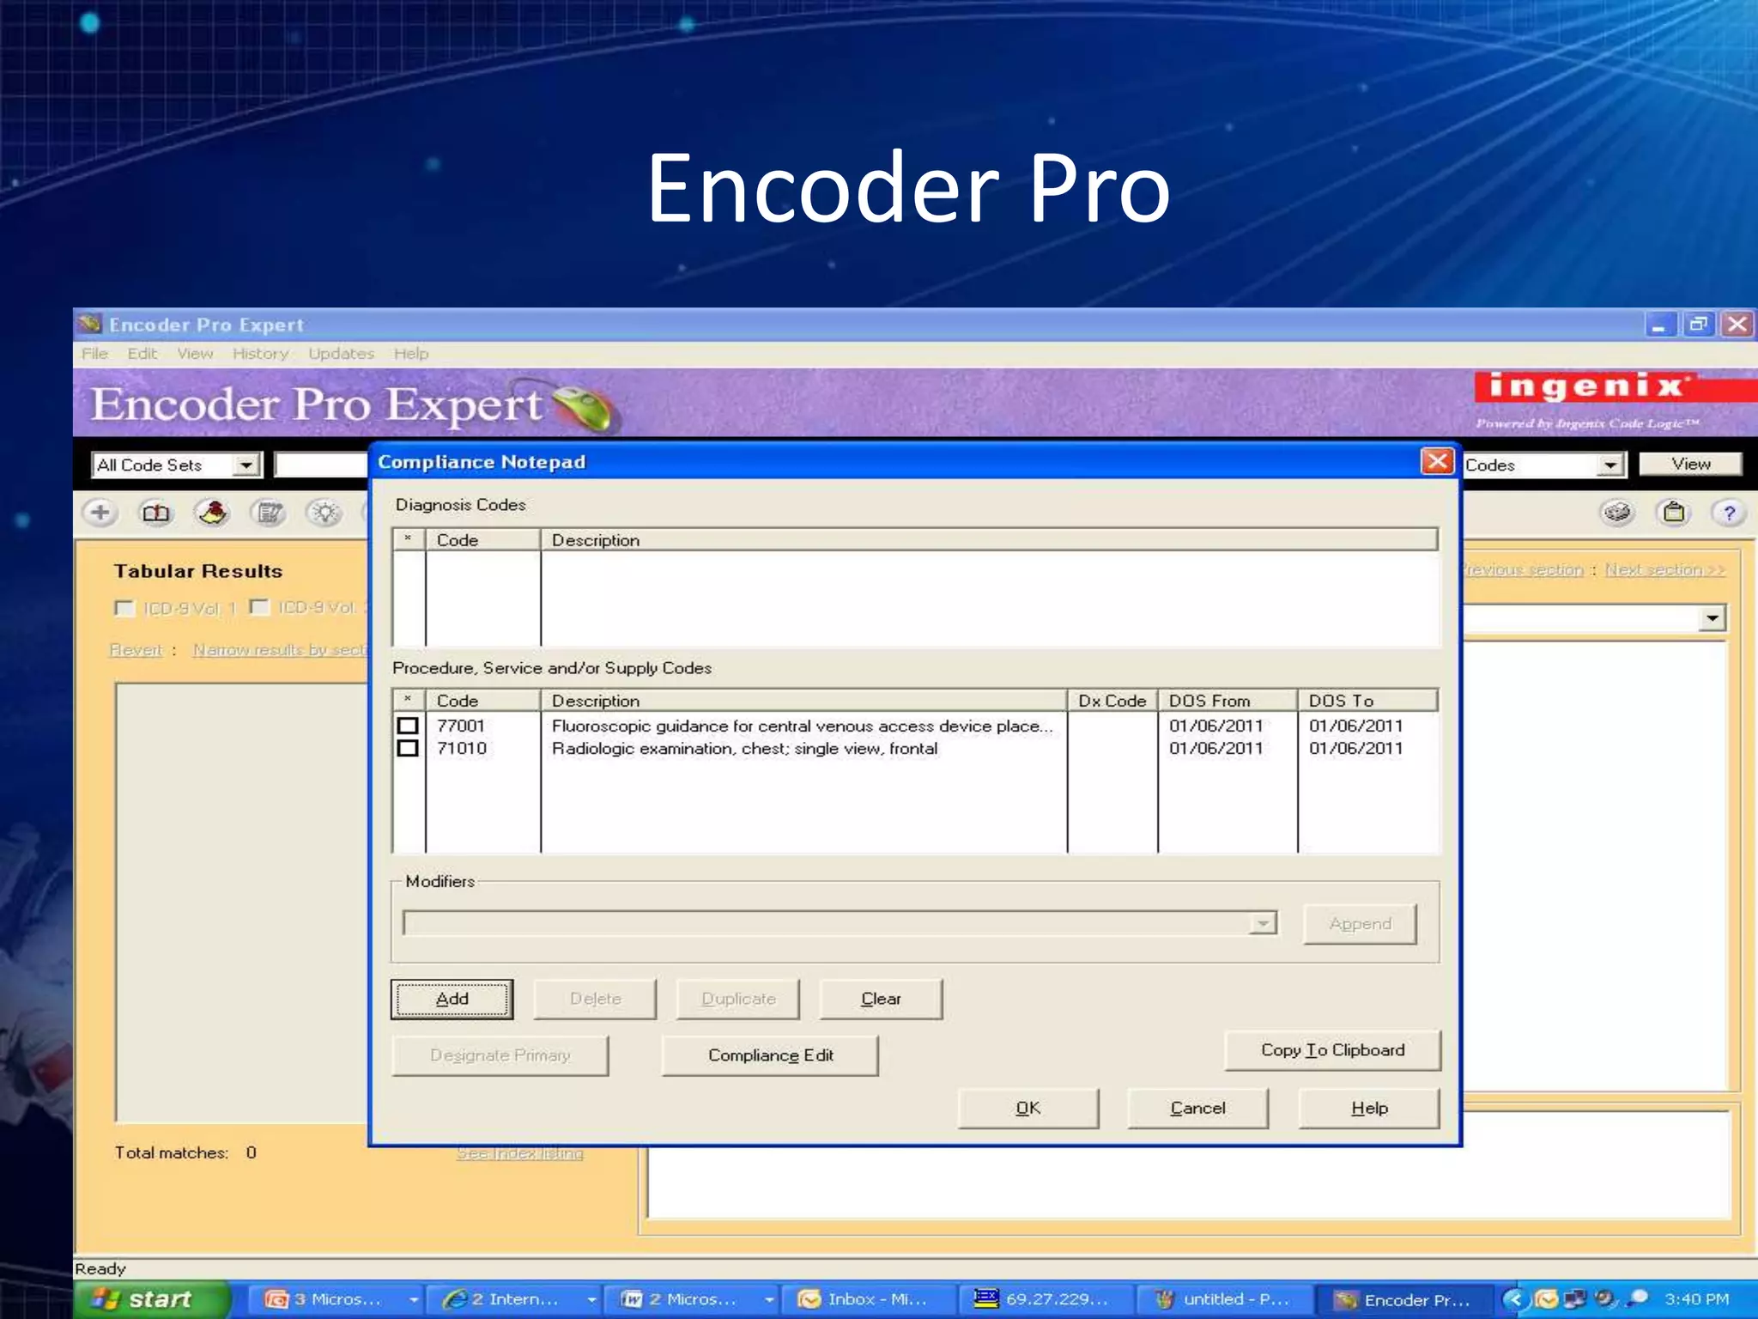Image resolution: width=1758 pixels, height=1319 pixels.
Task: Toggle the second ICD-9 Vol. checkbox
Action: [259, 607]
